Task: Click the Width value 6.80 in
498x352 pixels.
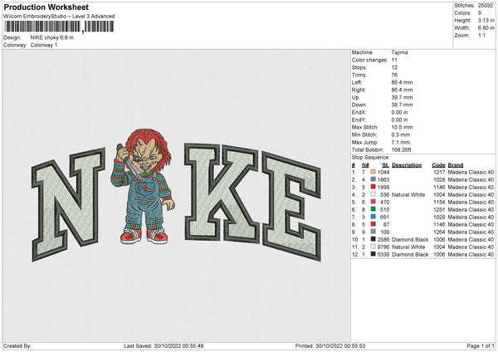Action: [486, 28]
